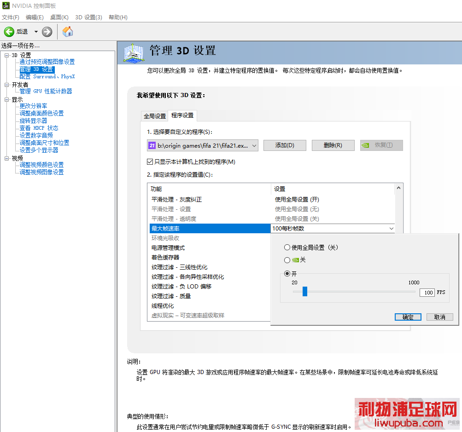Screen dimensions: 462x432
Task: Click the settings list scroll-up arrow
Action: (398, 188)
